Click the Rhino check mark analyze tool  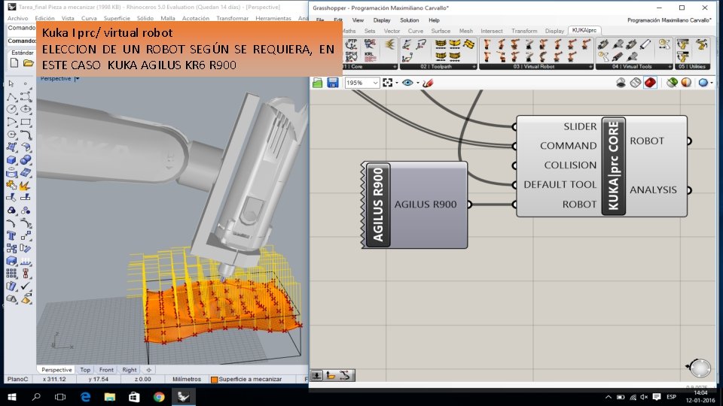click(26, 286)
